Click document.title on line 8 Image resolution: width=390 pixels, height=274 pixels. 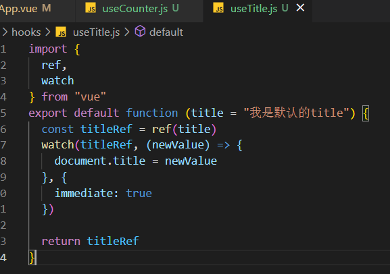pos(100,161)
